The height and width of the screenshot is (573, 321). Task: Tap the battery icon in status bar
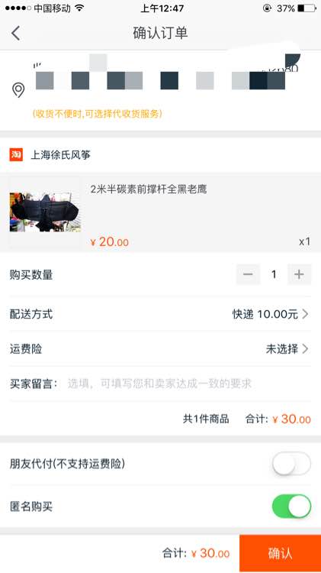coord(307,8)
